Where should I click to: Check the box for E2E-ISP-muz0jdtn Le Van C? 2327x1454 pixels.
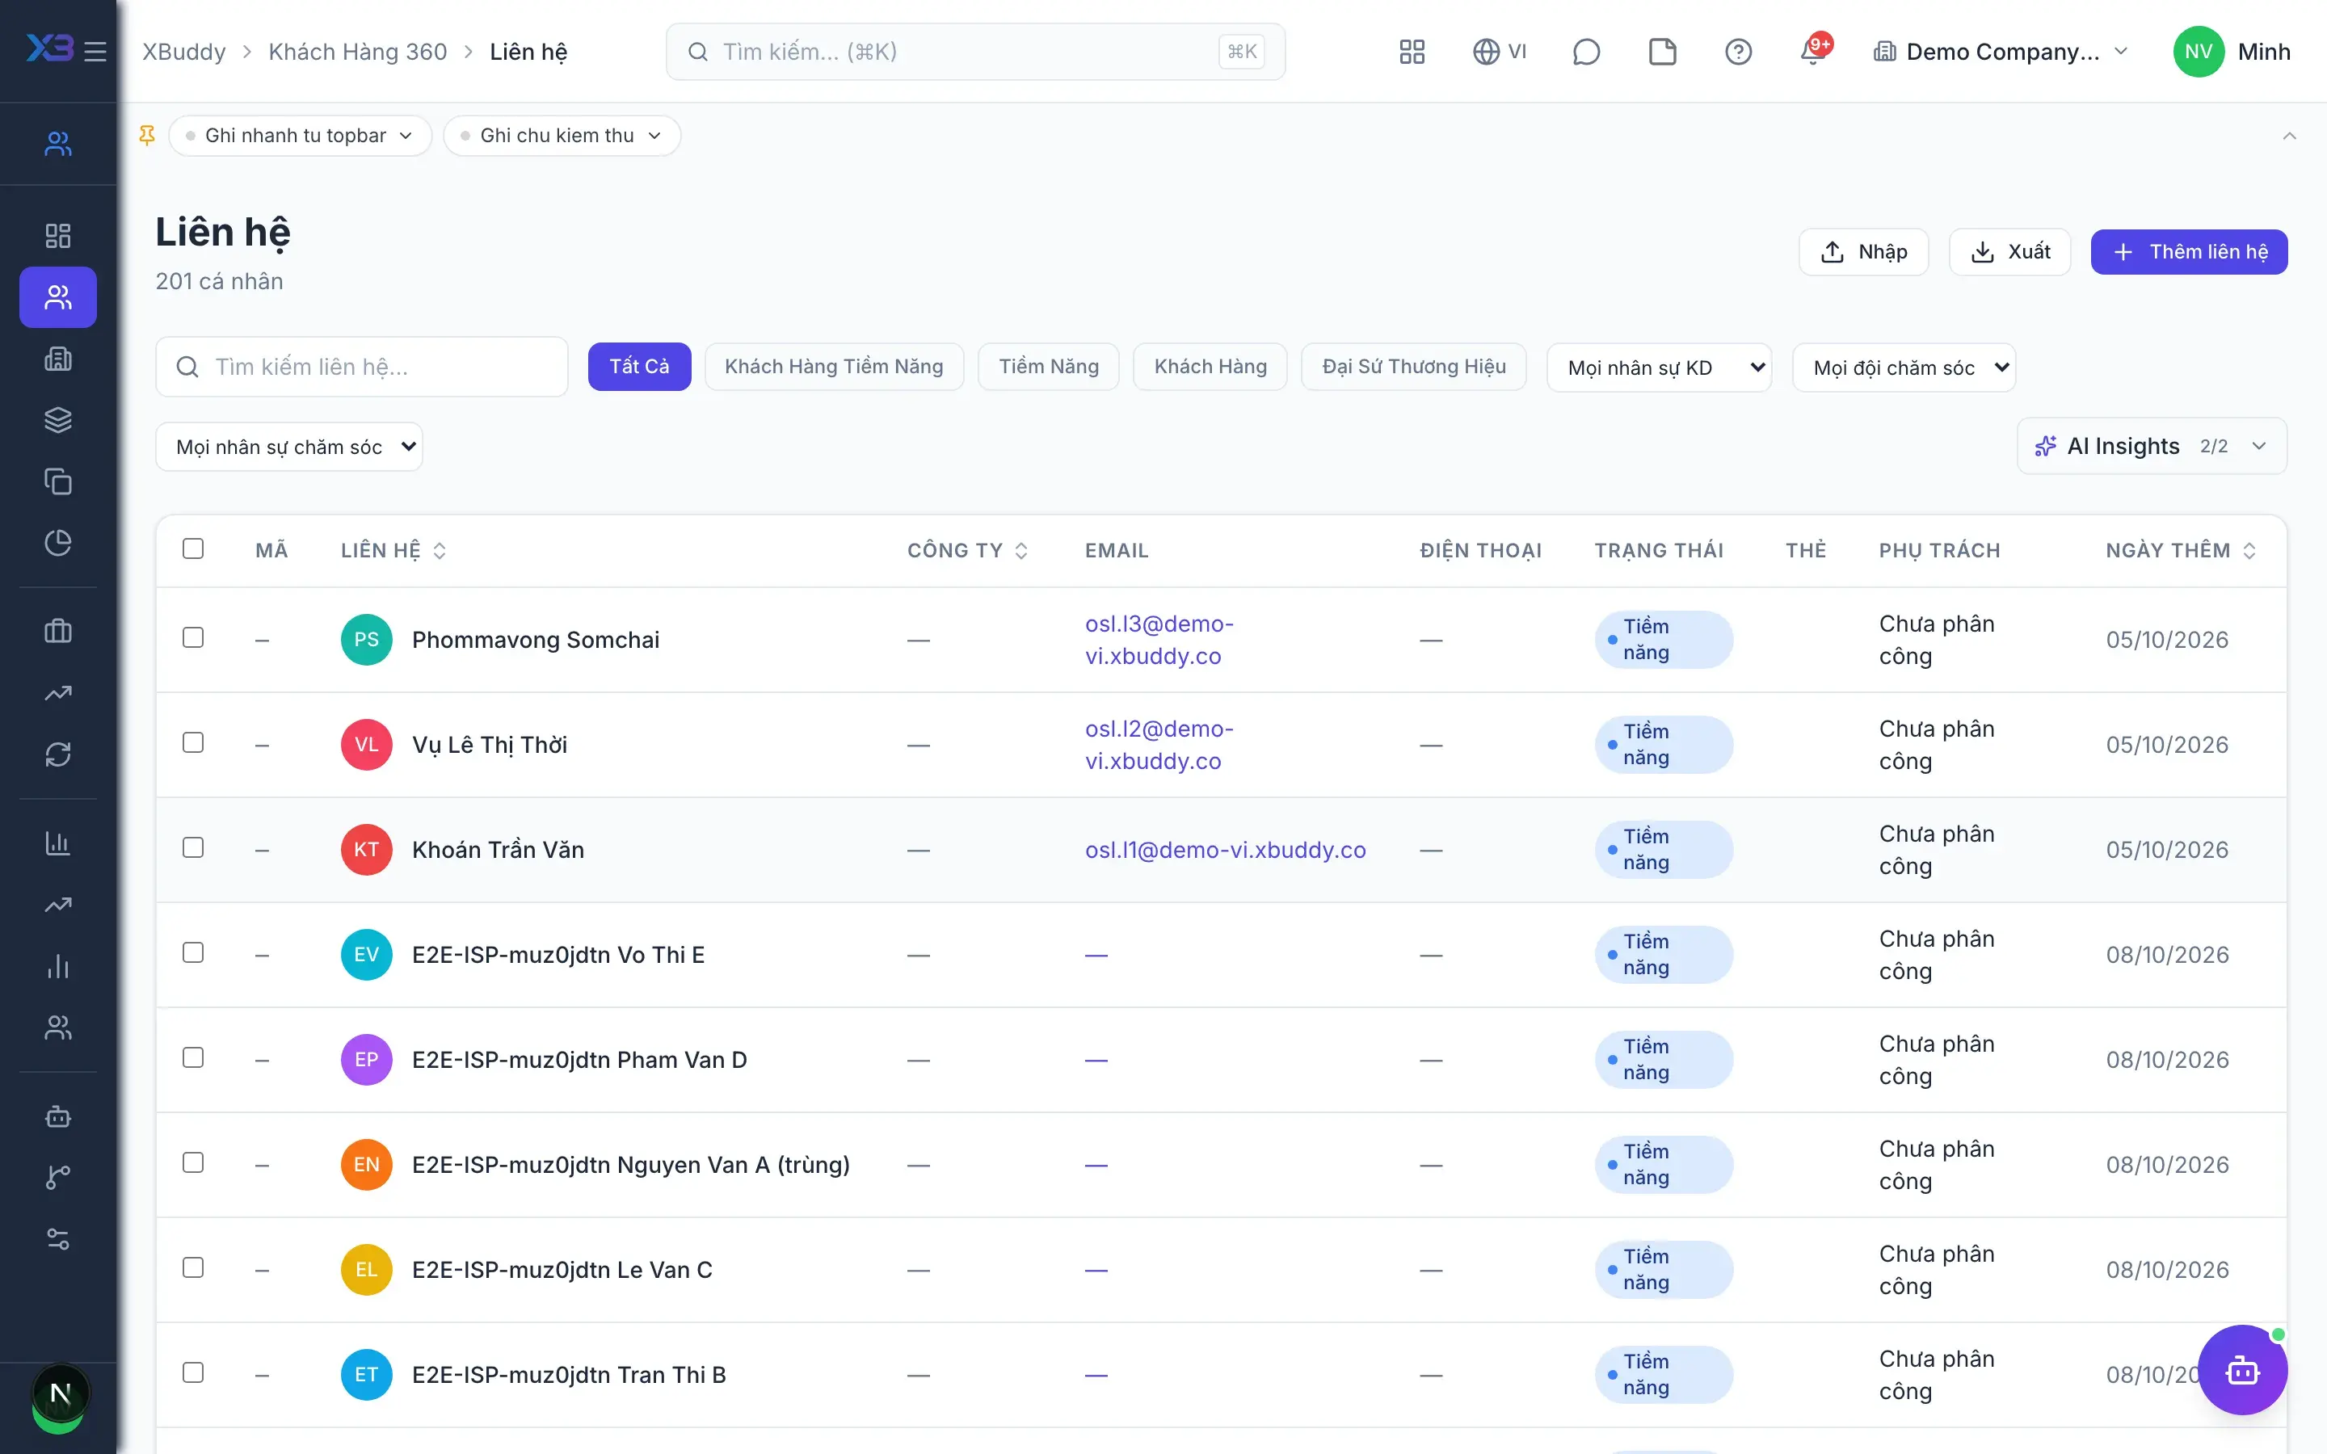(x=193, y=1268)
